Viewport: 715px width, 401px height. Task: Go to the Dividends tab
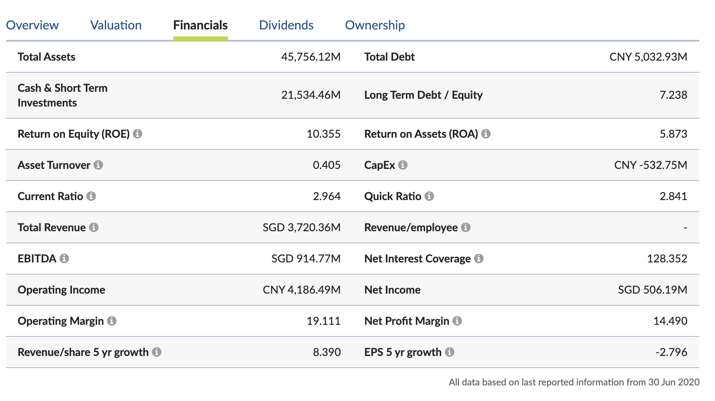(286, 25)
